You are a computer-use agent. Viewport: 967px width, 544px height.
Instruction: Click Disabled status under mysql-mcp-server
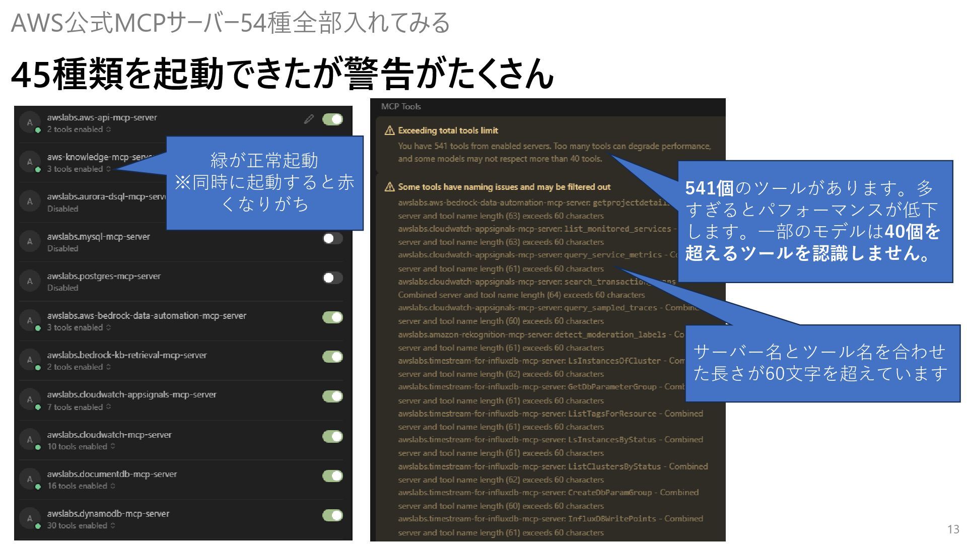pos(63,248)
